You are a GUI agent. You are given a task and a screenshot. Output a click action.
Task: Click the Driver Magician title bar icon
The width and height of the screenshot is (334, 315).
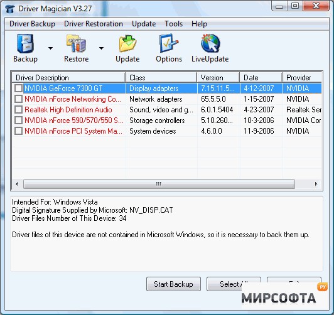click(10, 9)
